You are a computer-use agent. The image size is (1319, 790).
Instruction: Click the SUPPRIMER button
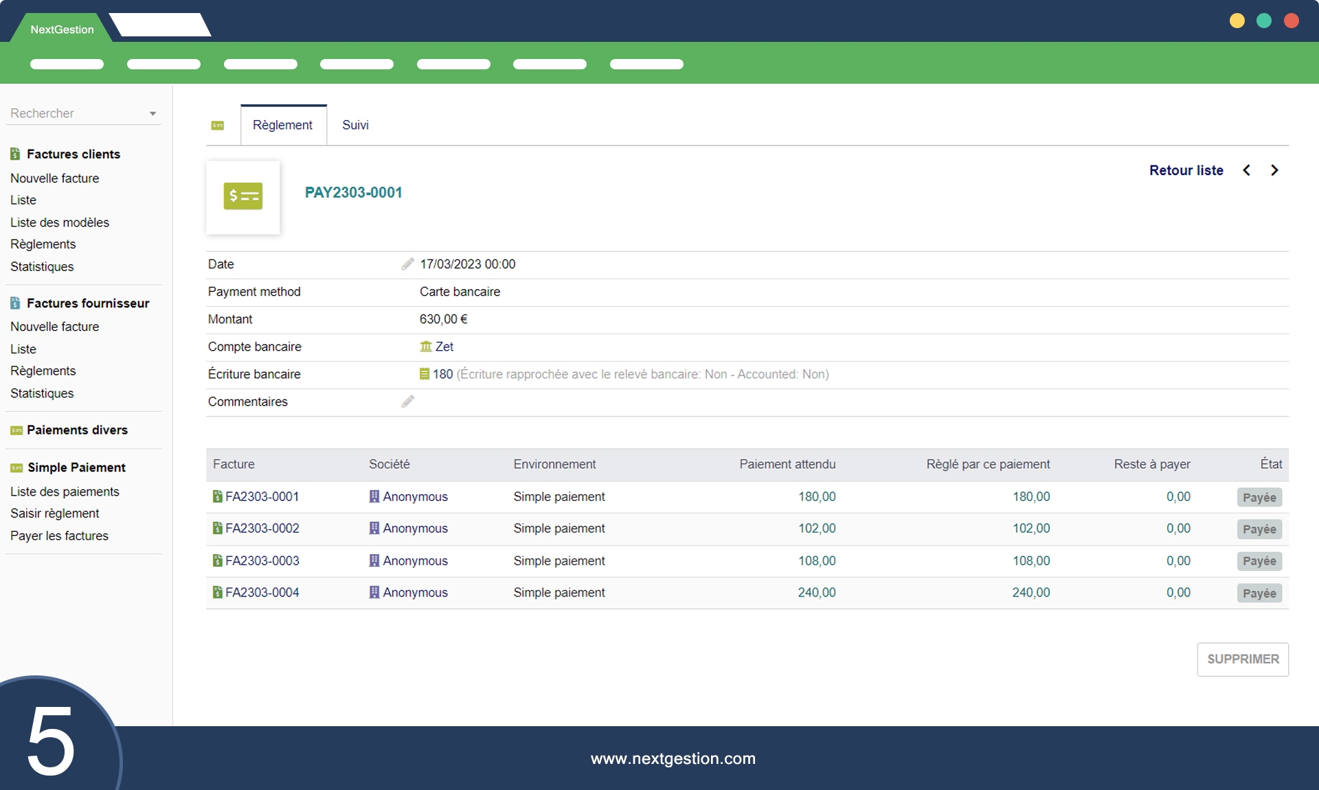coord(1242,659)
